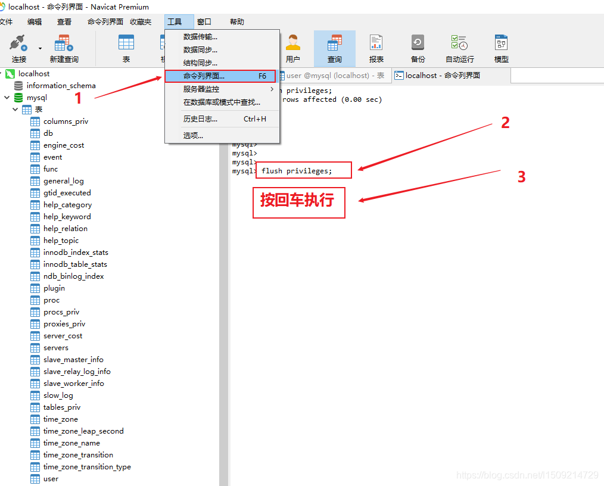Viewport: 604px width, 486px height.
Task: Open the 窗口 (Window) menu
Action: [204, 22]
